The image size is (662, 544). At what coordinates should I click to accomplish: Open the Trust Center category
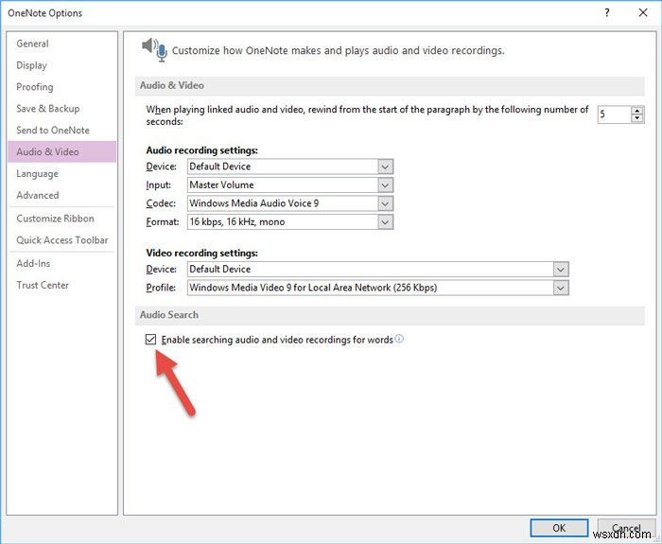point(61,285)
